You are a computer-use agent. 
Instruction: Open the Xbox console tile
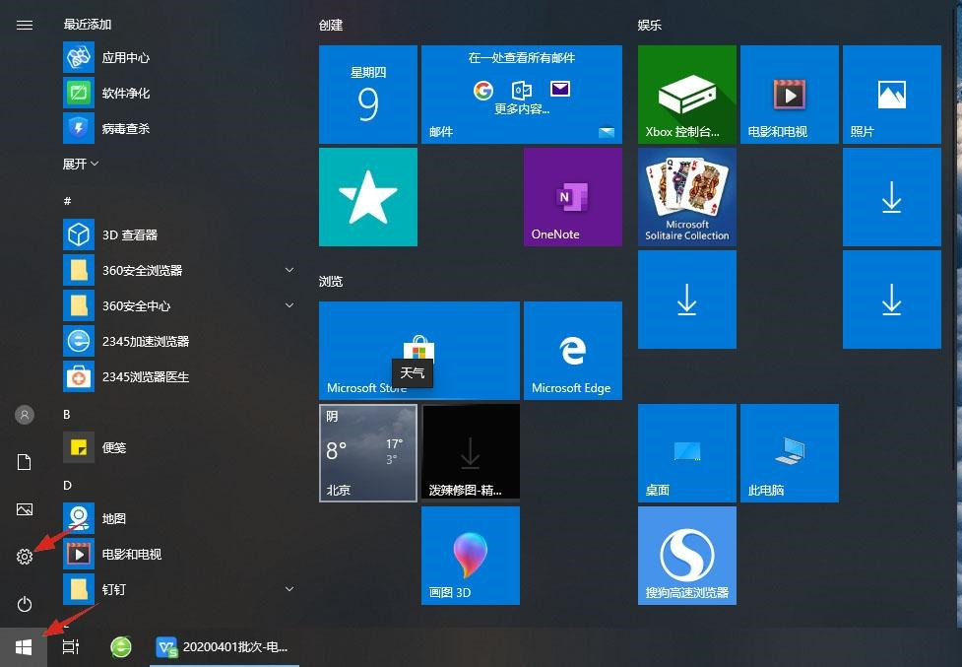(686, 95)
